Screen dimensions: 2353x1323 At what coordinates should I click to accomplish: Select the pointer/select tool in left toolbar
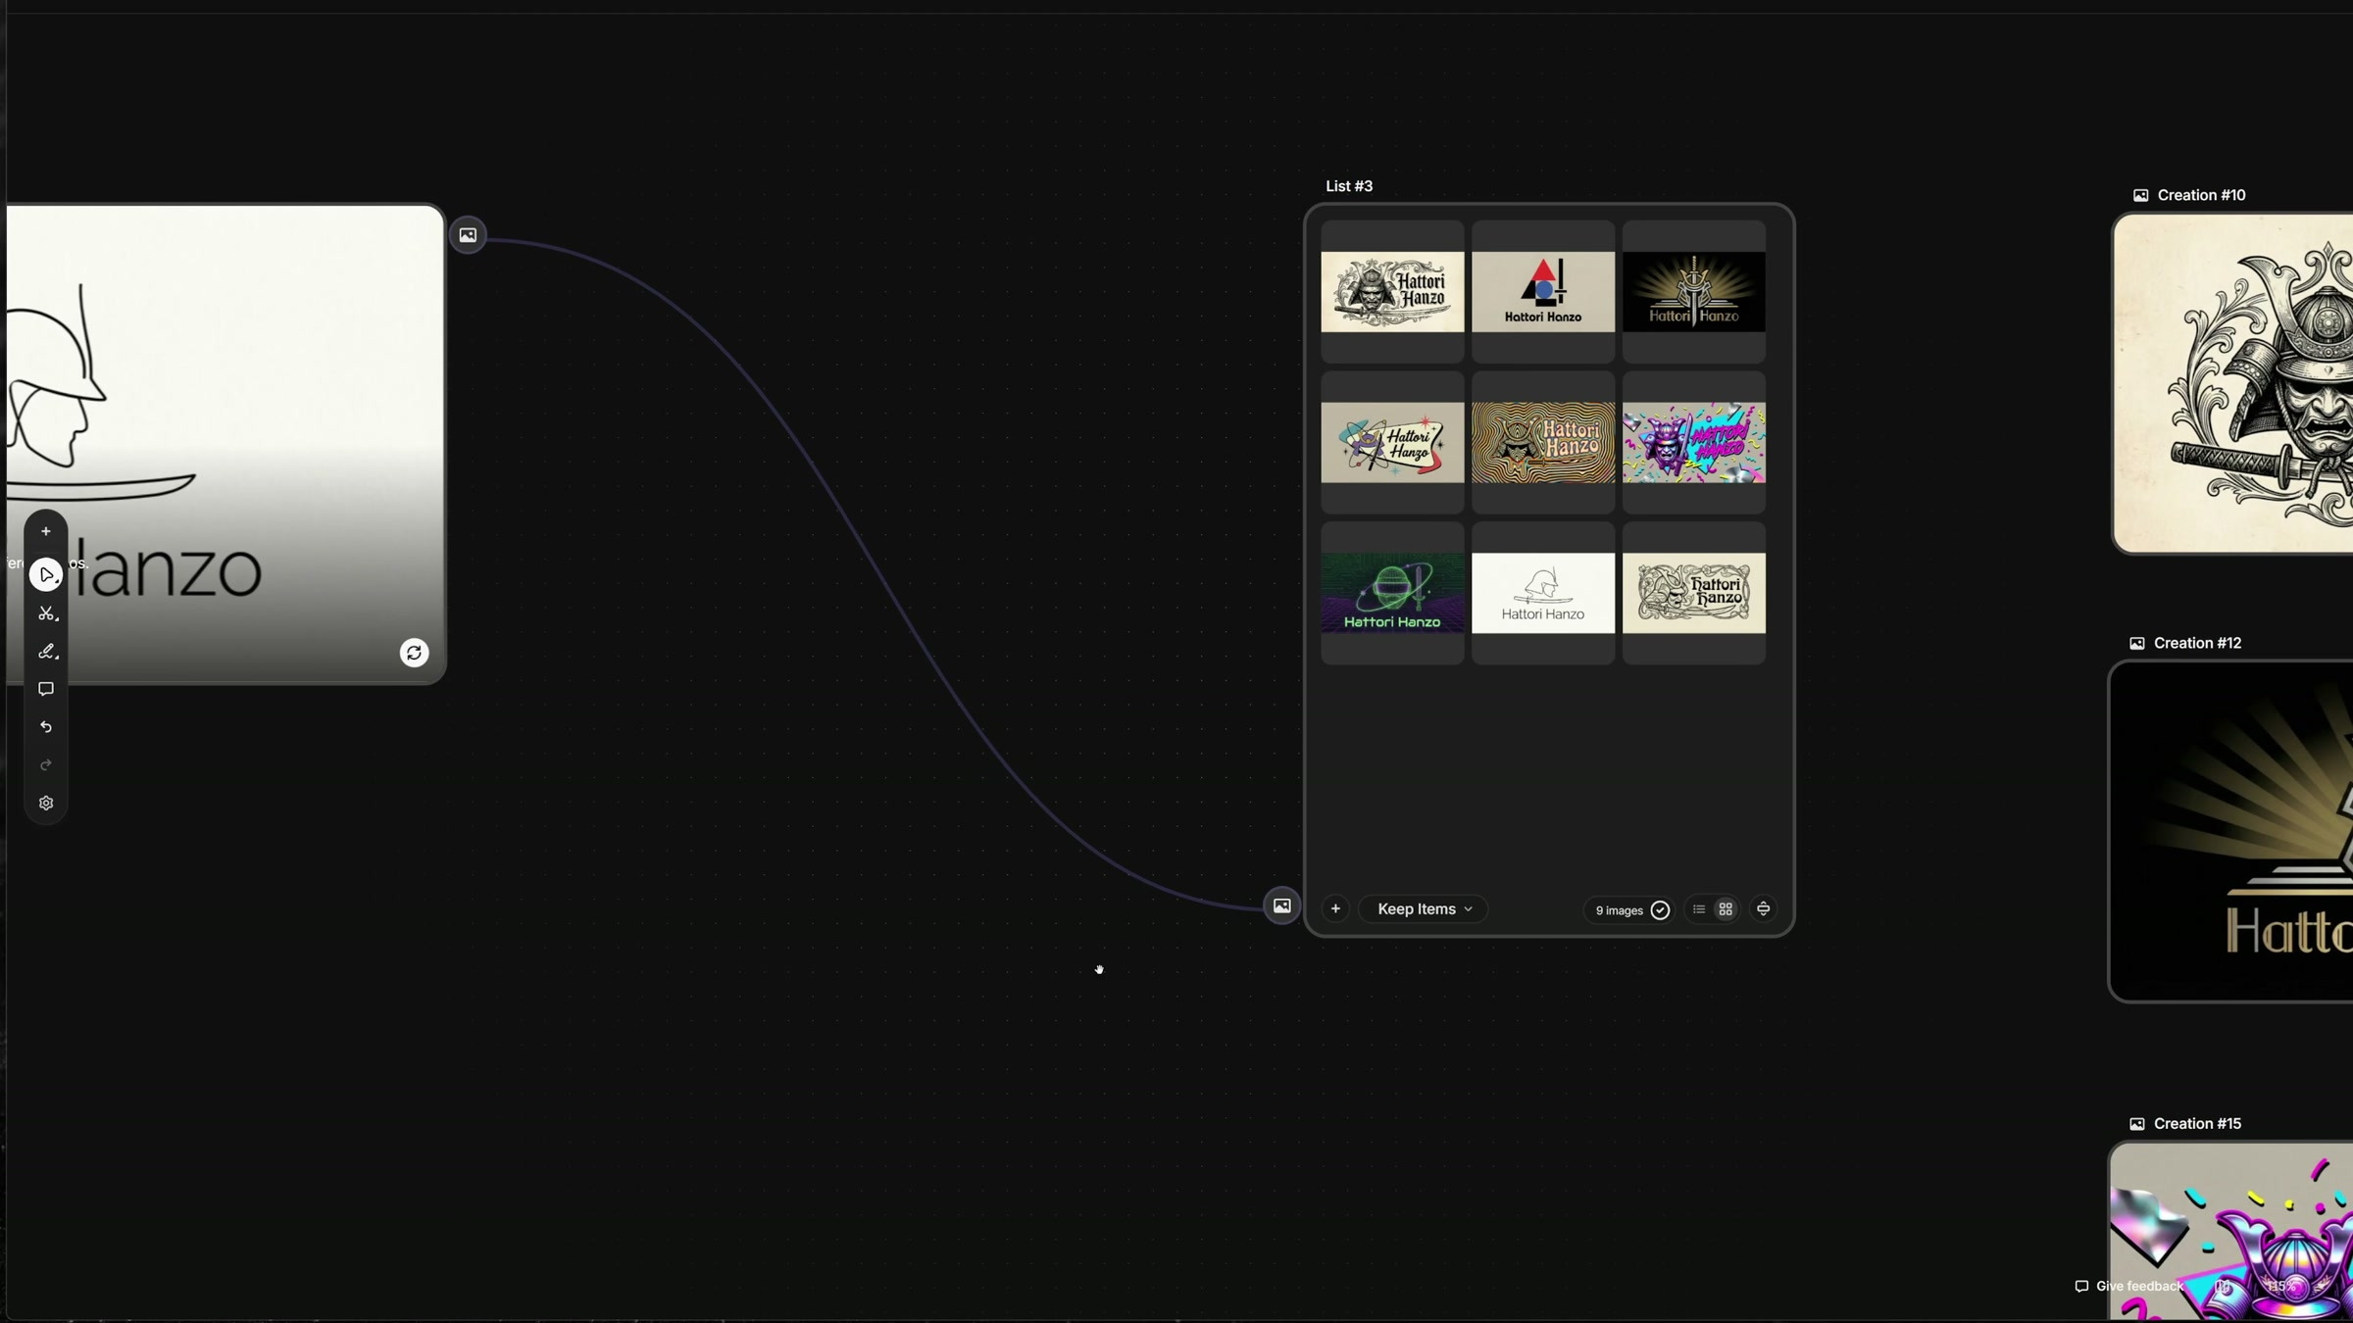click(46, 574)
